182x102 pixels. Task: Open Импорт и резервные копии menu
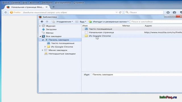pyautogui.click(x=109, y=22)
